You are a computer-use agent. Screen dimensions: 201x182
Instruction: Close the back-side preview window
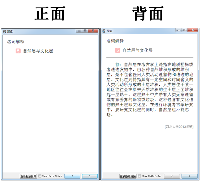[x=193, y=30]
